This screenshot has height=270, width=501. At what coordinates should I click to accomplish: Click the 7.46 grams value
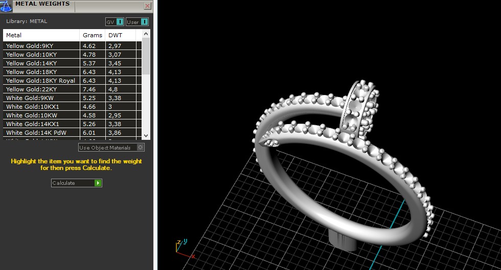coord(89,89)
